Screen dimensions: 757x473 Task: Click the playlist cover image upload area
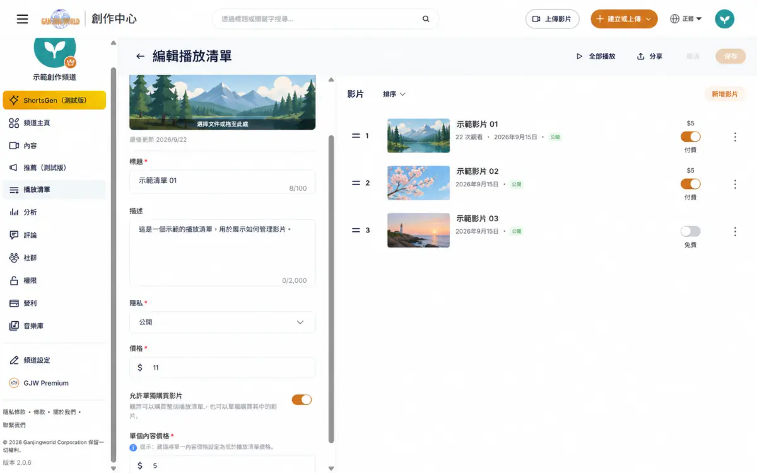pos(222,102)
